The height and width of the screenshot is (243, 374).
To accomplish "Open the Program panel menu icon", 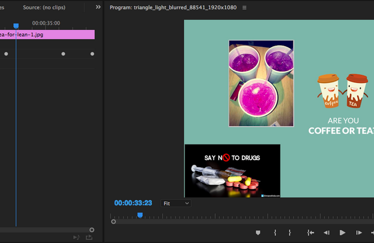I will [244, 7].
